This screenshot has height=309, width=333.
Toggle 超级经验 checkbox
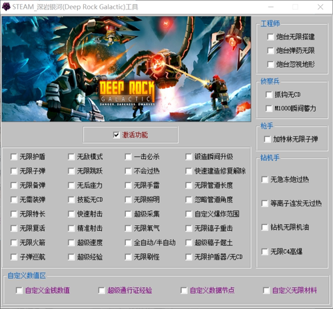pos(71,257)
